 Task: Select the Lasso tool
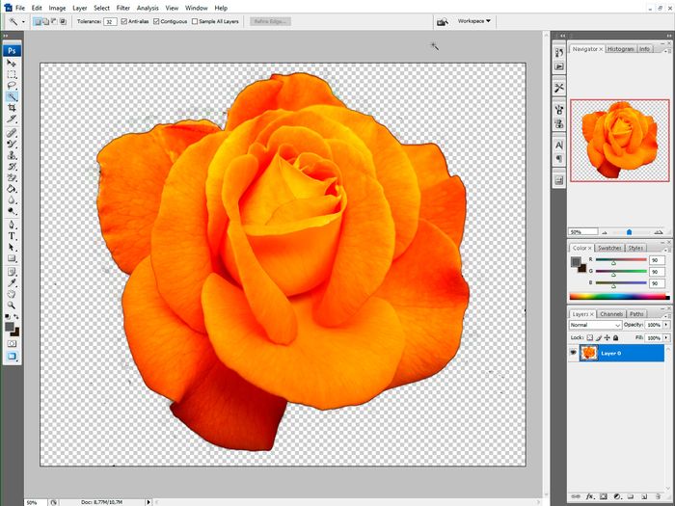point(12,85)
